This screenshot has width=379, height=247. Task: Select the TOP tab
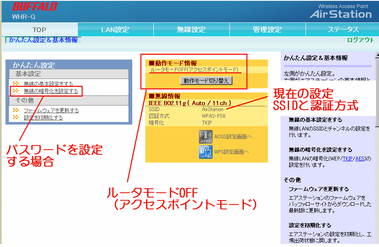click(39, 30)
